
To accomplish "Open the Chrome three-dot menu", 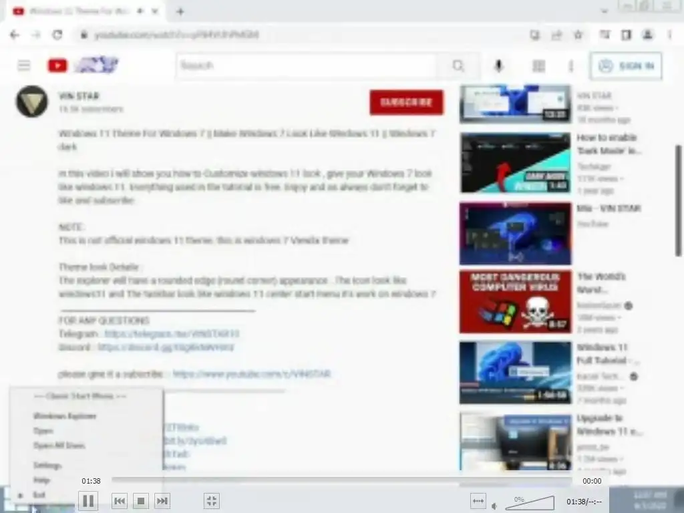I will click(x=670, y=35).
